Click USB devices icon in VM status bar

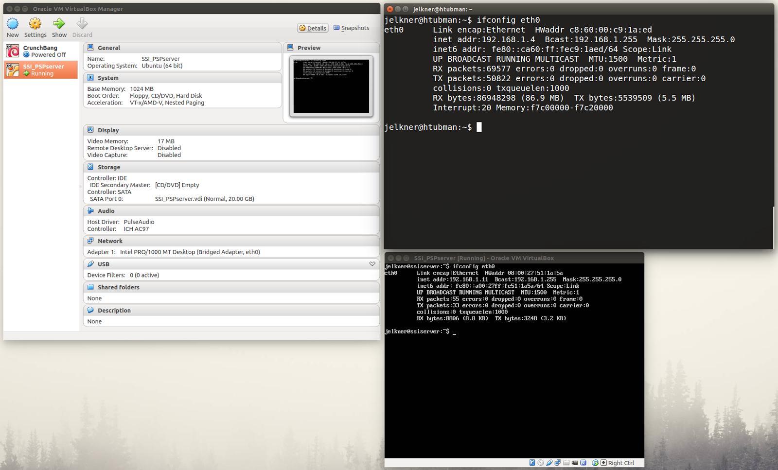549,463
